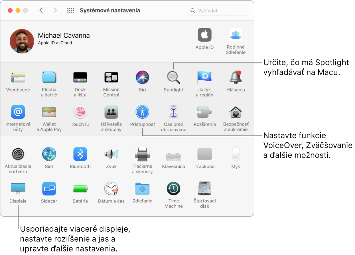Open Užívatelia a skupiny settings
Image resolution: width=355 pixels, height=255 pixels.
[x=111, y=112]
